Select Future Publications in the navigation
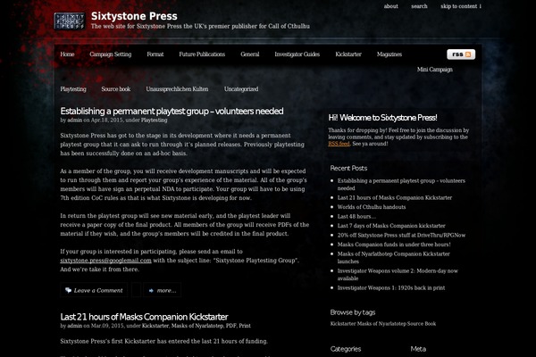Viewport: 536px width, 357px height. pyautogui.click(x=202, y=54)
